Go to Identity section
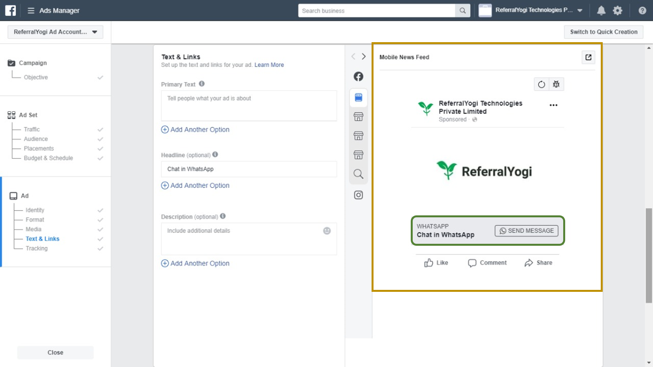This screenshot has height=367, width=653. [x=35, y=210]
